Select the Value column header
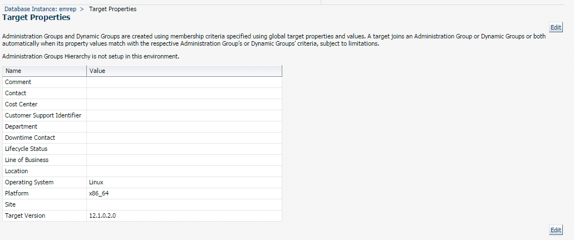The width and height of the screenshot is (574, 240). pos(184,71)
